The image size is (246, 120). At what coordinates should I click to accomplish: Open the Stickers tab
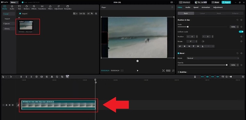point(26,7)
